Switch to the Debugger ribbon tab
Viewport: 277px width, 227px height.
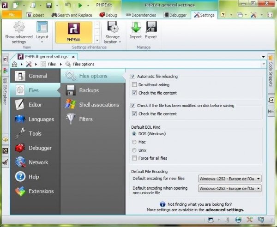(175, 15)
